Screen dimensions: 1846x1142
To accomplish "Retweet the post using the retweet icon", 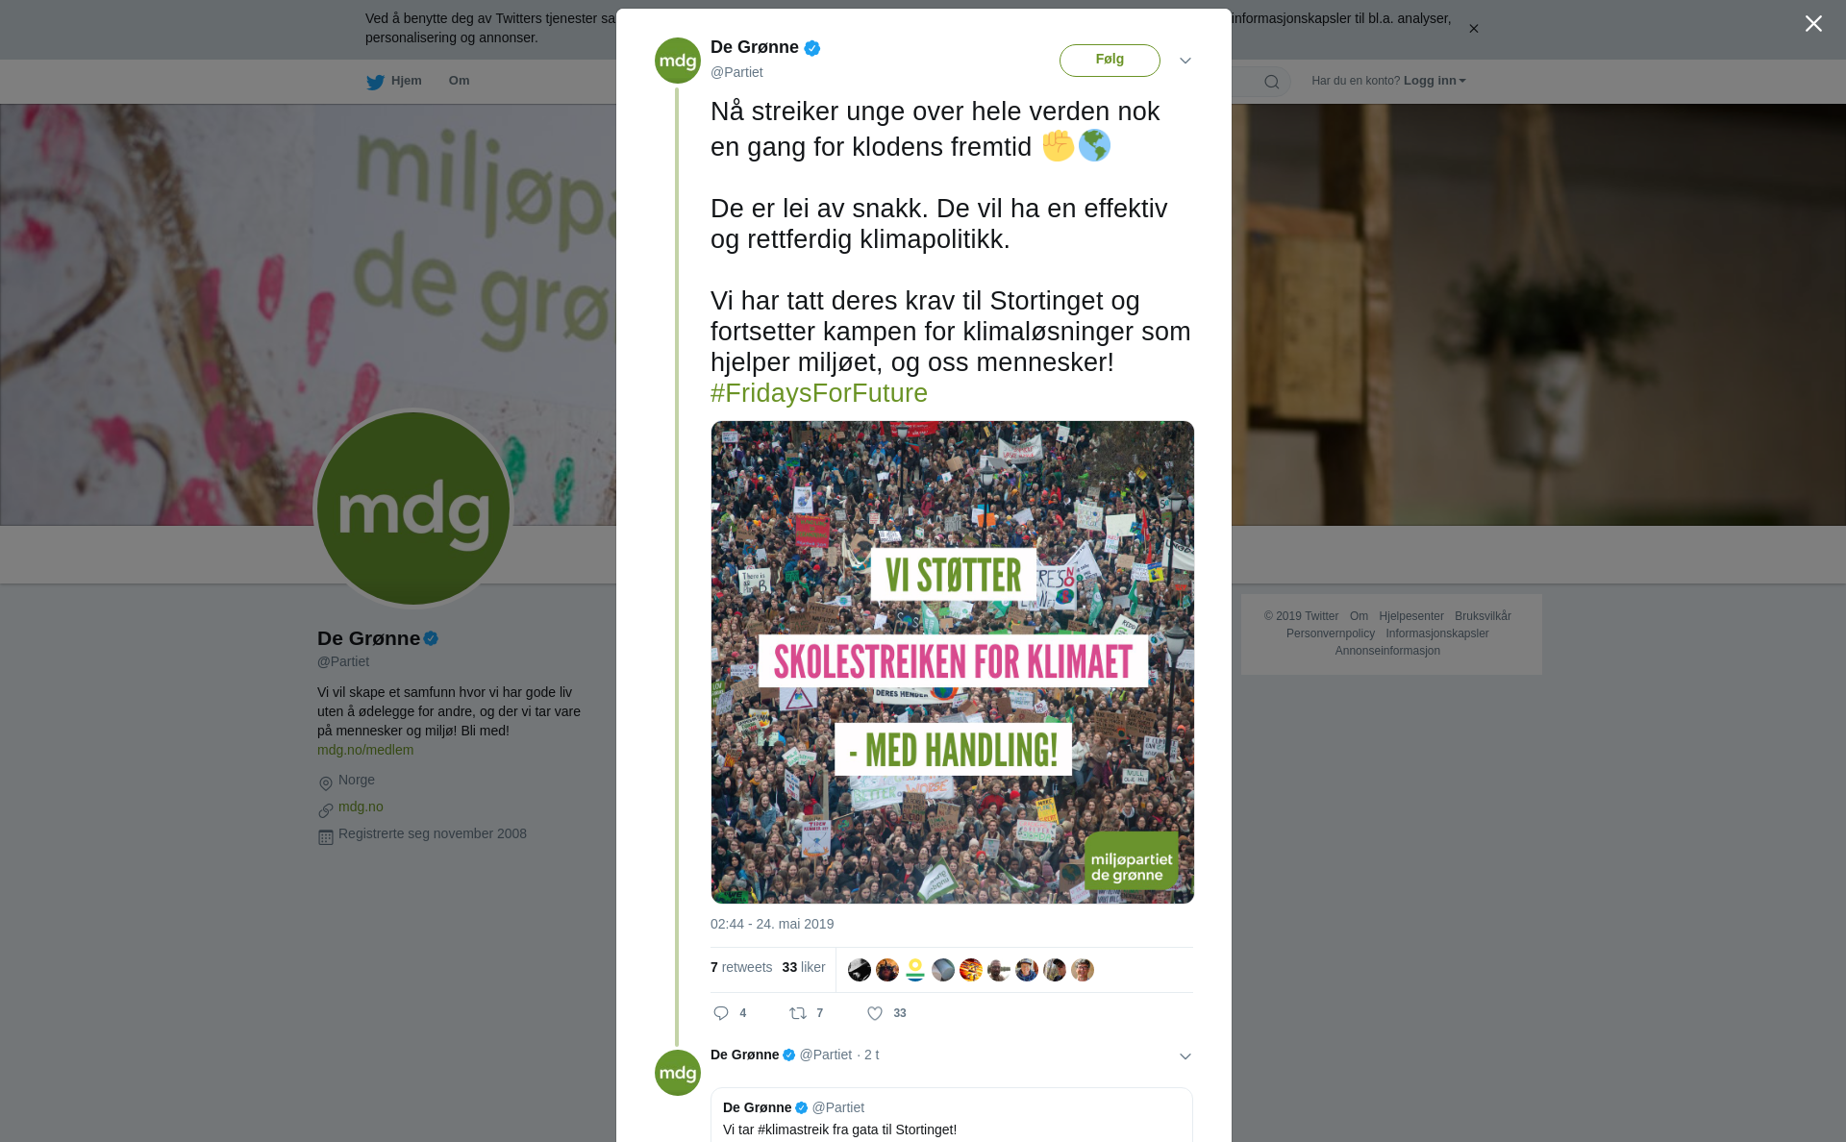I will pyautogui.click(x=798, y=1013).
